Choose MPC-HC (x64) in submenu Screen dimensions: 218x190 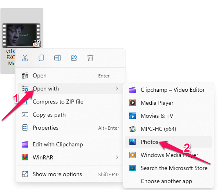click(169, 129)
